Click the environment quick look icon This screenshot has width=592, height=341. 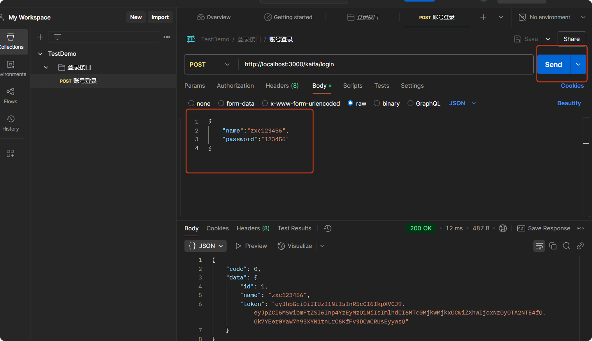(x=522, y=17)
